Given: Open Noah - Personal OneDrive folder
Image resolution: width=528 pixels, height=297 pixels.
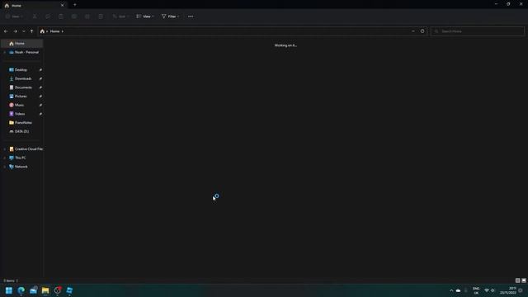Looking at the screenshot, I should point(24,52).
